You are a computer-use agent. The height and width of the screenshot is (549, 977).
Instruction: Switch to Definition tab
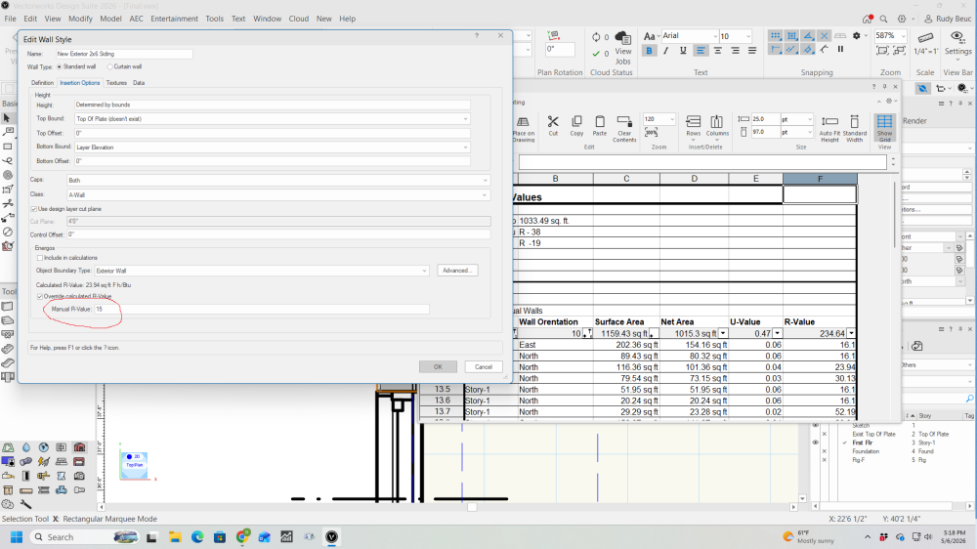[42, 83]
